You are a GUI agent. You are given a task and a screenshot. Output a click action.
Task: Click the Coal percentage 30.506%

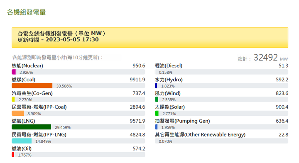(64, 86)
